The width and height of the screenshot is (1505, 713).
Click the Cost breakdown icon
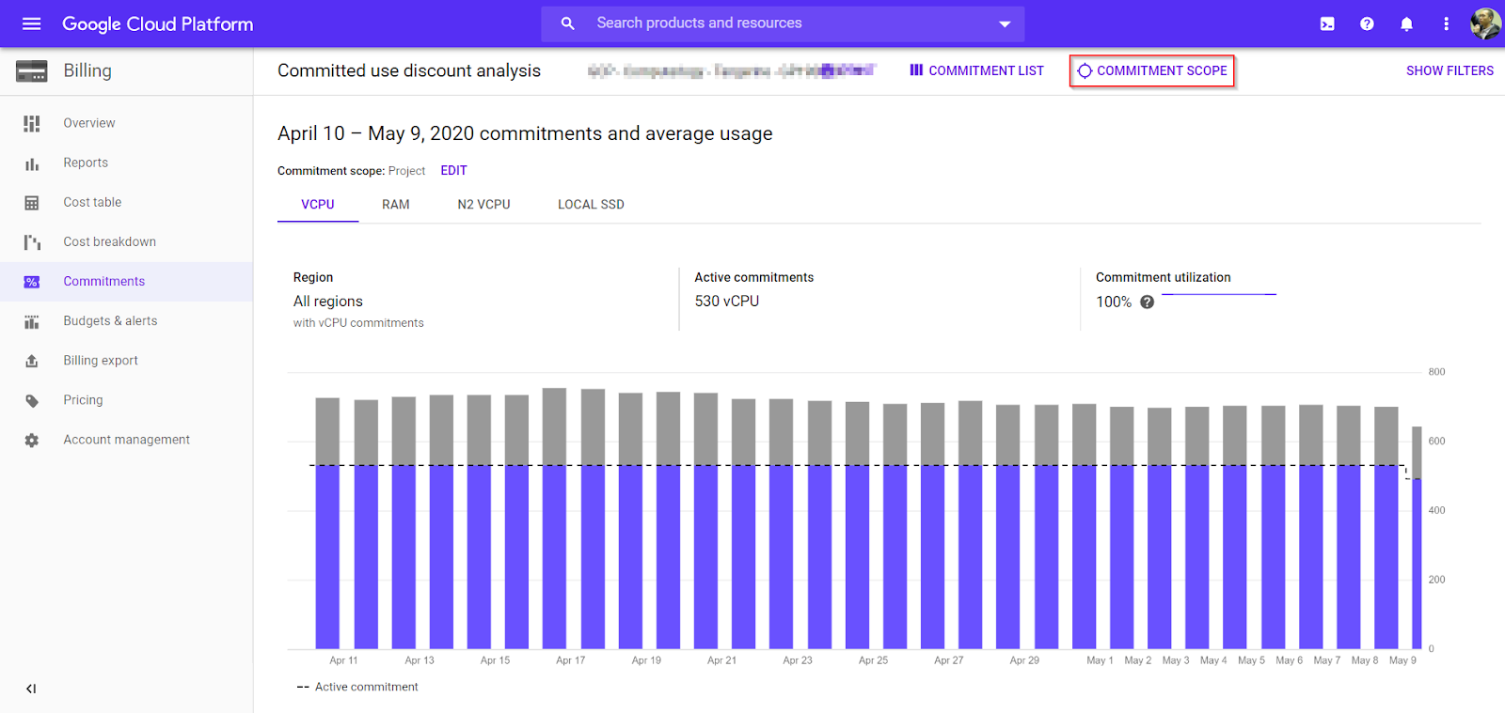[x=32, y=242]
